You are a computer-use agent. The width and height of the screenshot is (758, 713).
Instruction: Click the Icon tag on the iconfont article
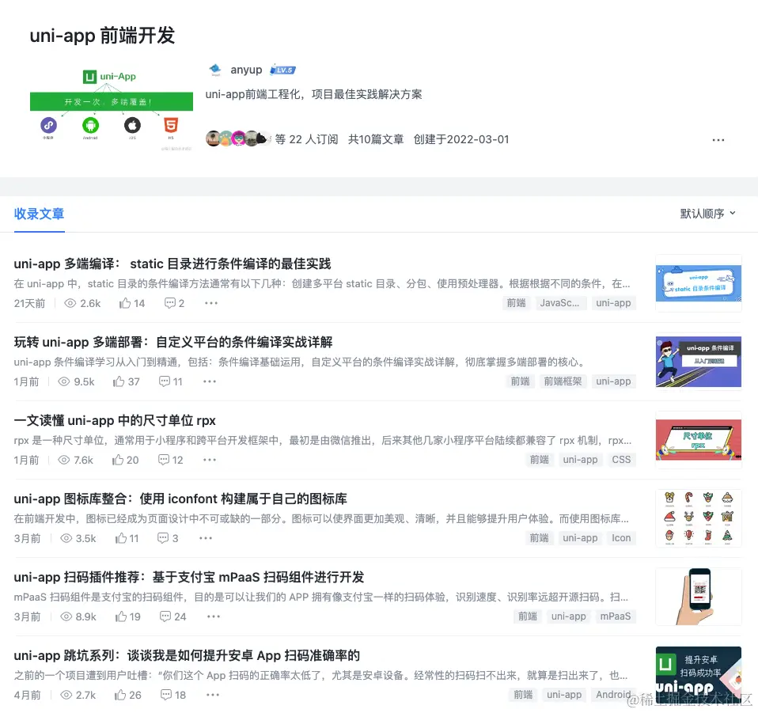tap(621, 538)
